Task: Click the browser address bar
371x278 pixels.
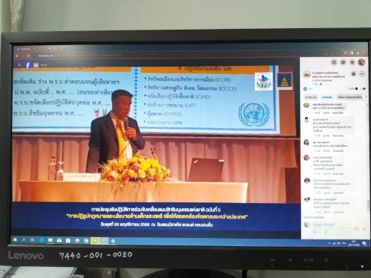Action: pos(173,56)
